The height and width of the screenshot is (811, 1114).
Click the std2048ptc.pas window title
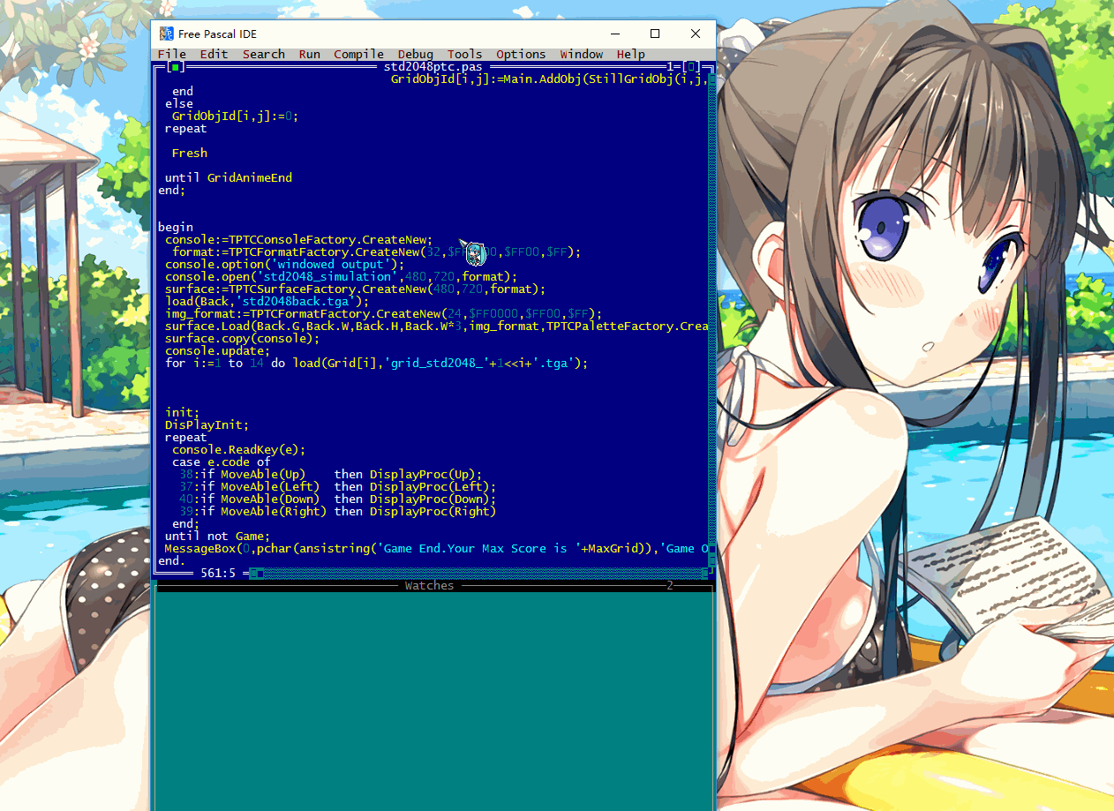point(433,66)
